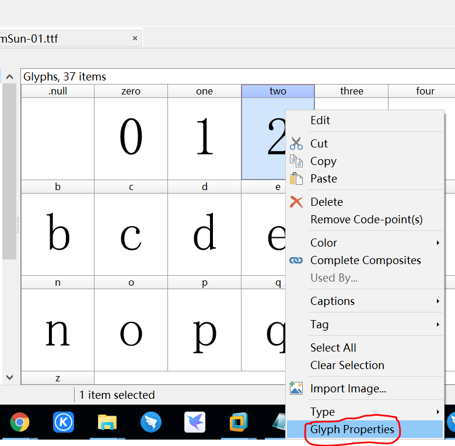The width and height of the screenshot is (455, 446).
Task: Click the 'Glyphs, 37 items' heading
Action: pyautogui.click(x=65, y=76)
